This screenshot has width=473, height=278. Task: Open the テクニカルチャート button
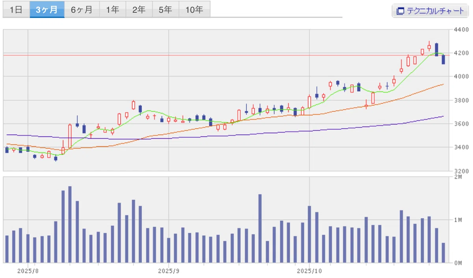pos(431,11)
